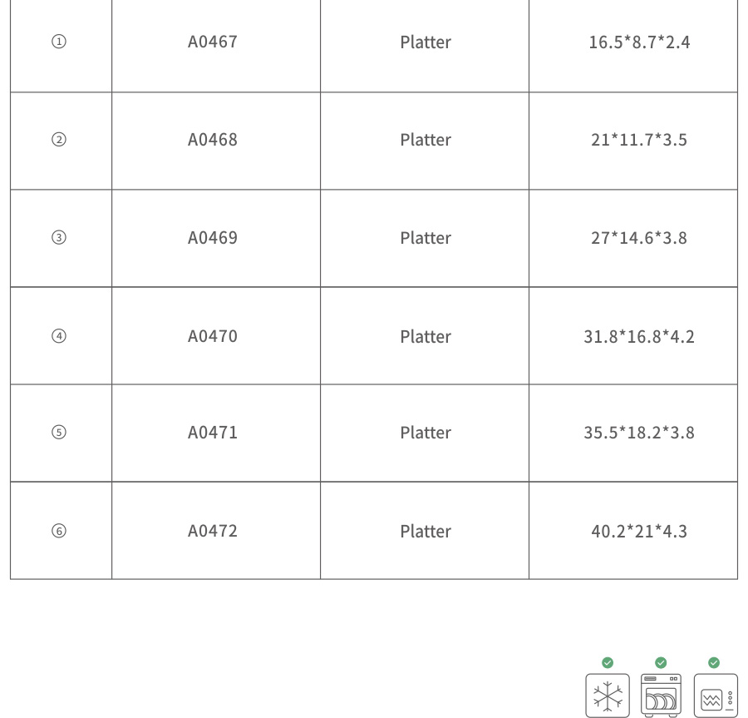748x718 pixels.
Task: Select the Platter name in the A0471 row
Action: tap(426, 433)
